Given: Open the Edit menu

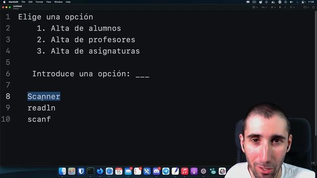Looking at the screenshot, I should pyautogui.click(x=30, y=2).
